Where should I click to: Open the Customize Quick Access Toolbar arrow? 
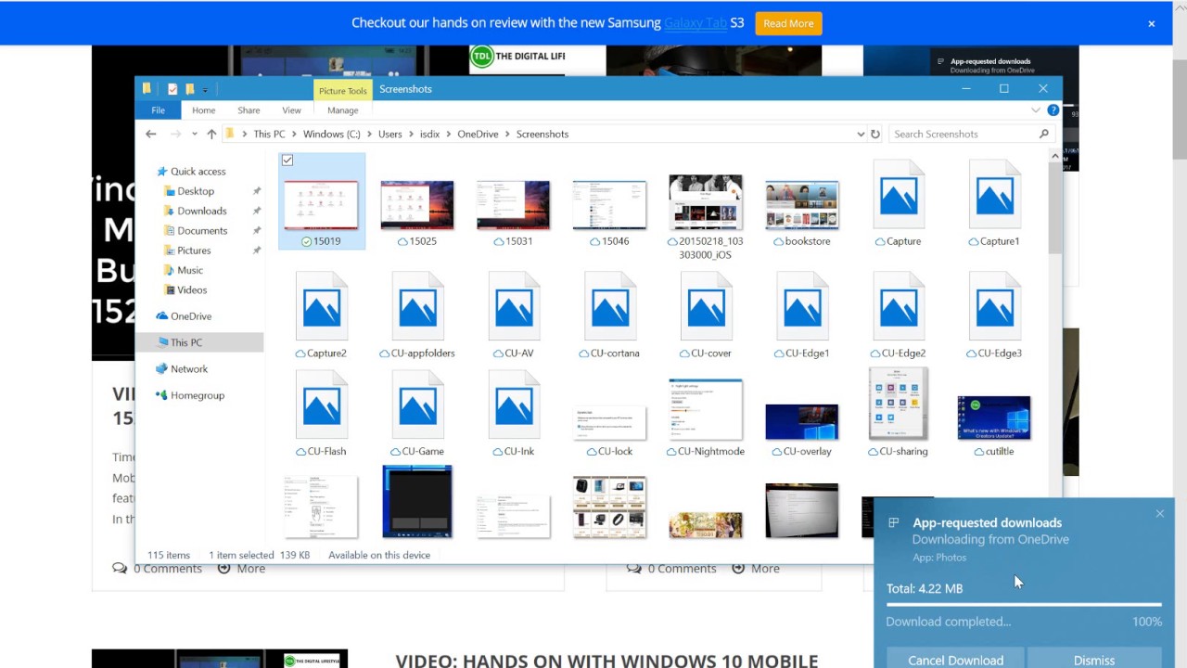[205, 90]
